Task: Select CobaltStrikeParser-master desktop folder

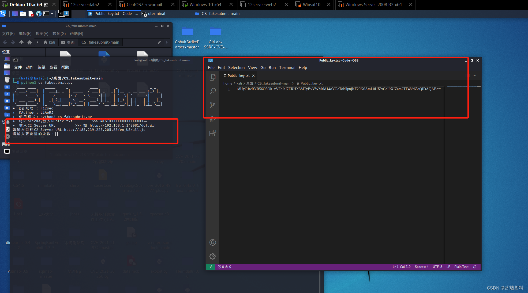Action: click(187, 38)
